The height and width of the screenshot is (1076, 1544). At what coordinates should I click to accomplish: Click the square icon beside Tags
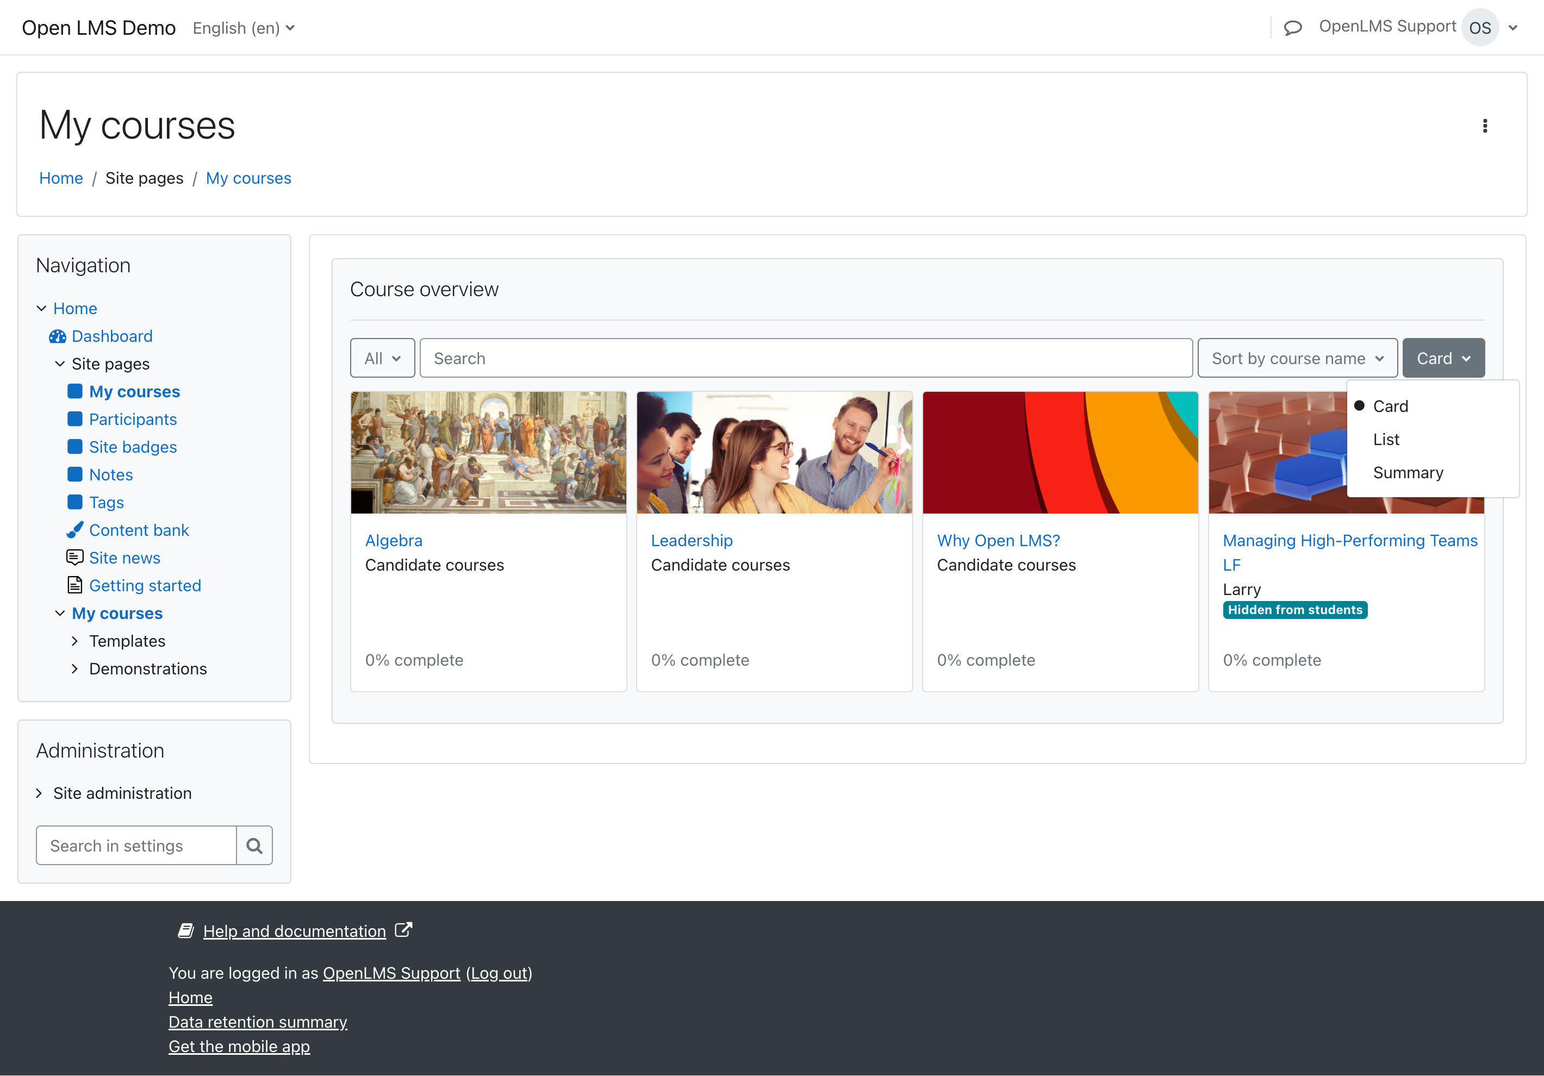coord(74,502)
